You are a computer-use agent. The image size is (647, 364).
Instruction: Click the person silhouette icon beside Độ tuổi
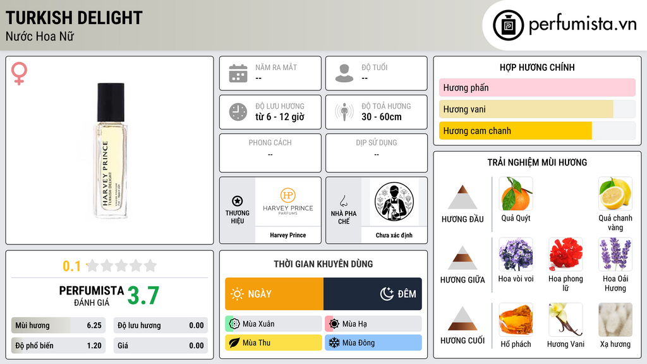coord(344,73)
